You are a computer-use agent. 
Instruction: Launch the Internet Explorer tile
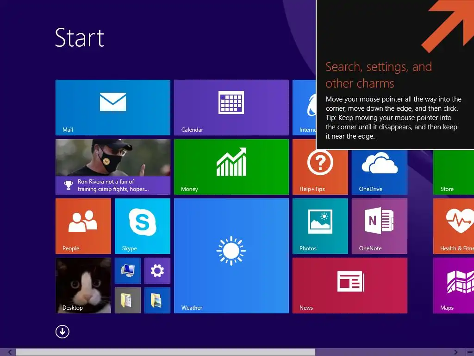tap(304, 108)
